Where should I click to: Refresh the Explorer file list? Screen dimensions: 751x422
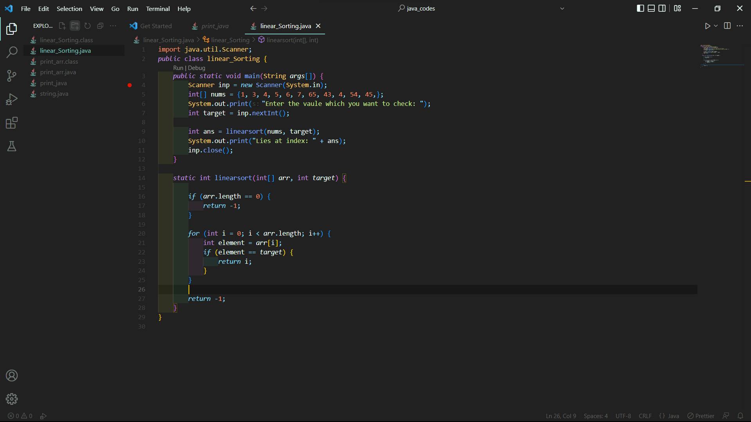pos(88,26)
